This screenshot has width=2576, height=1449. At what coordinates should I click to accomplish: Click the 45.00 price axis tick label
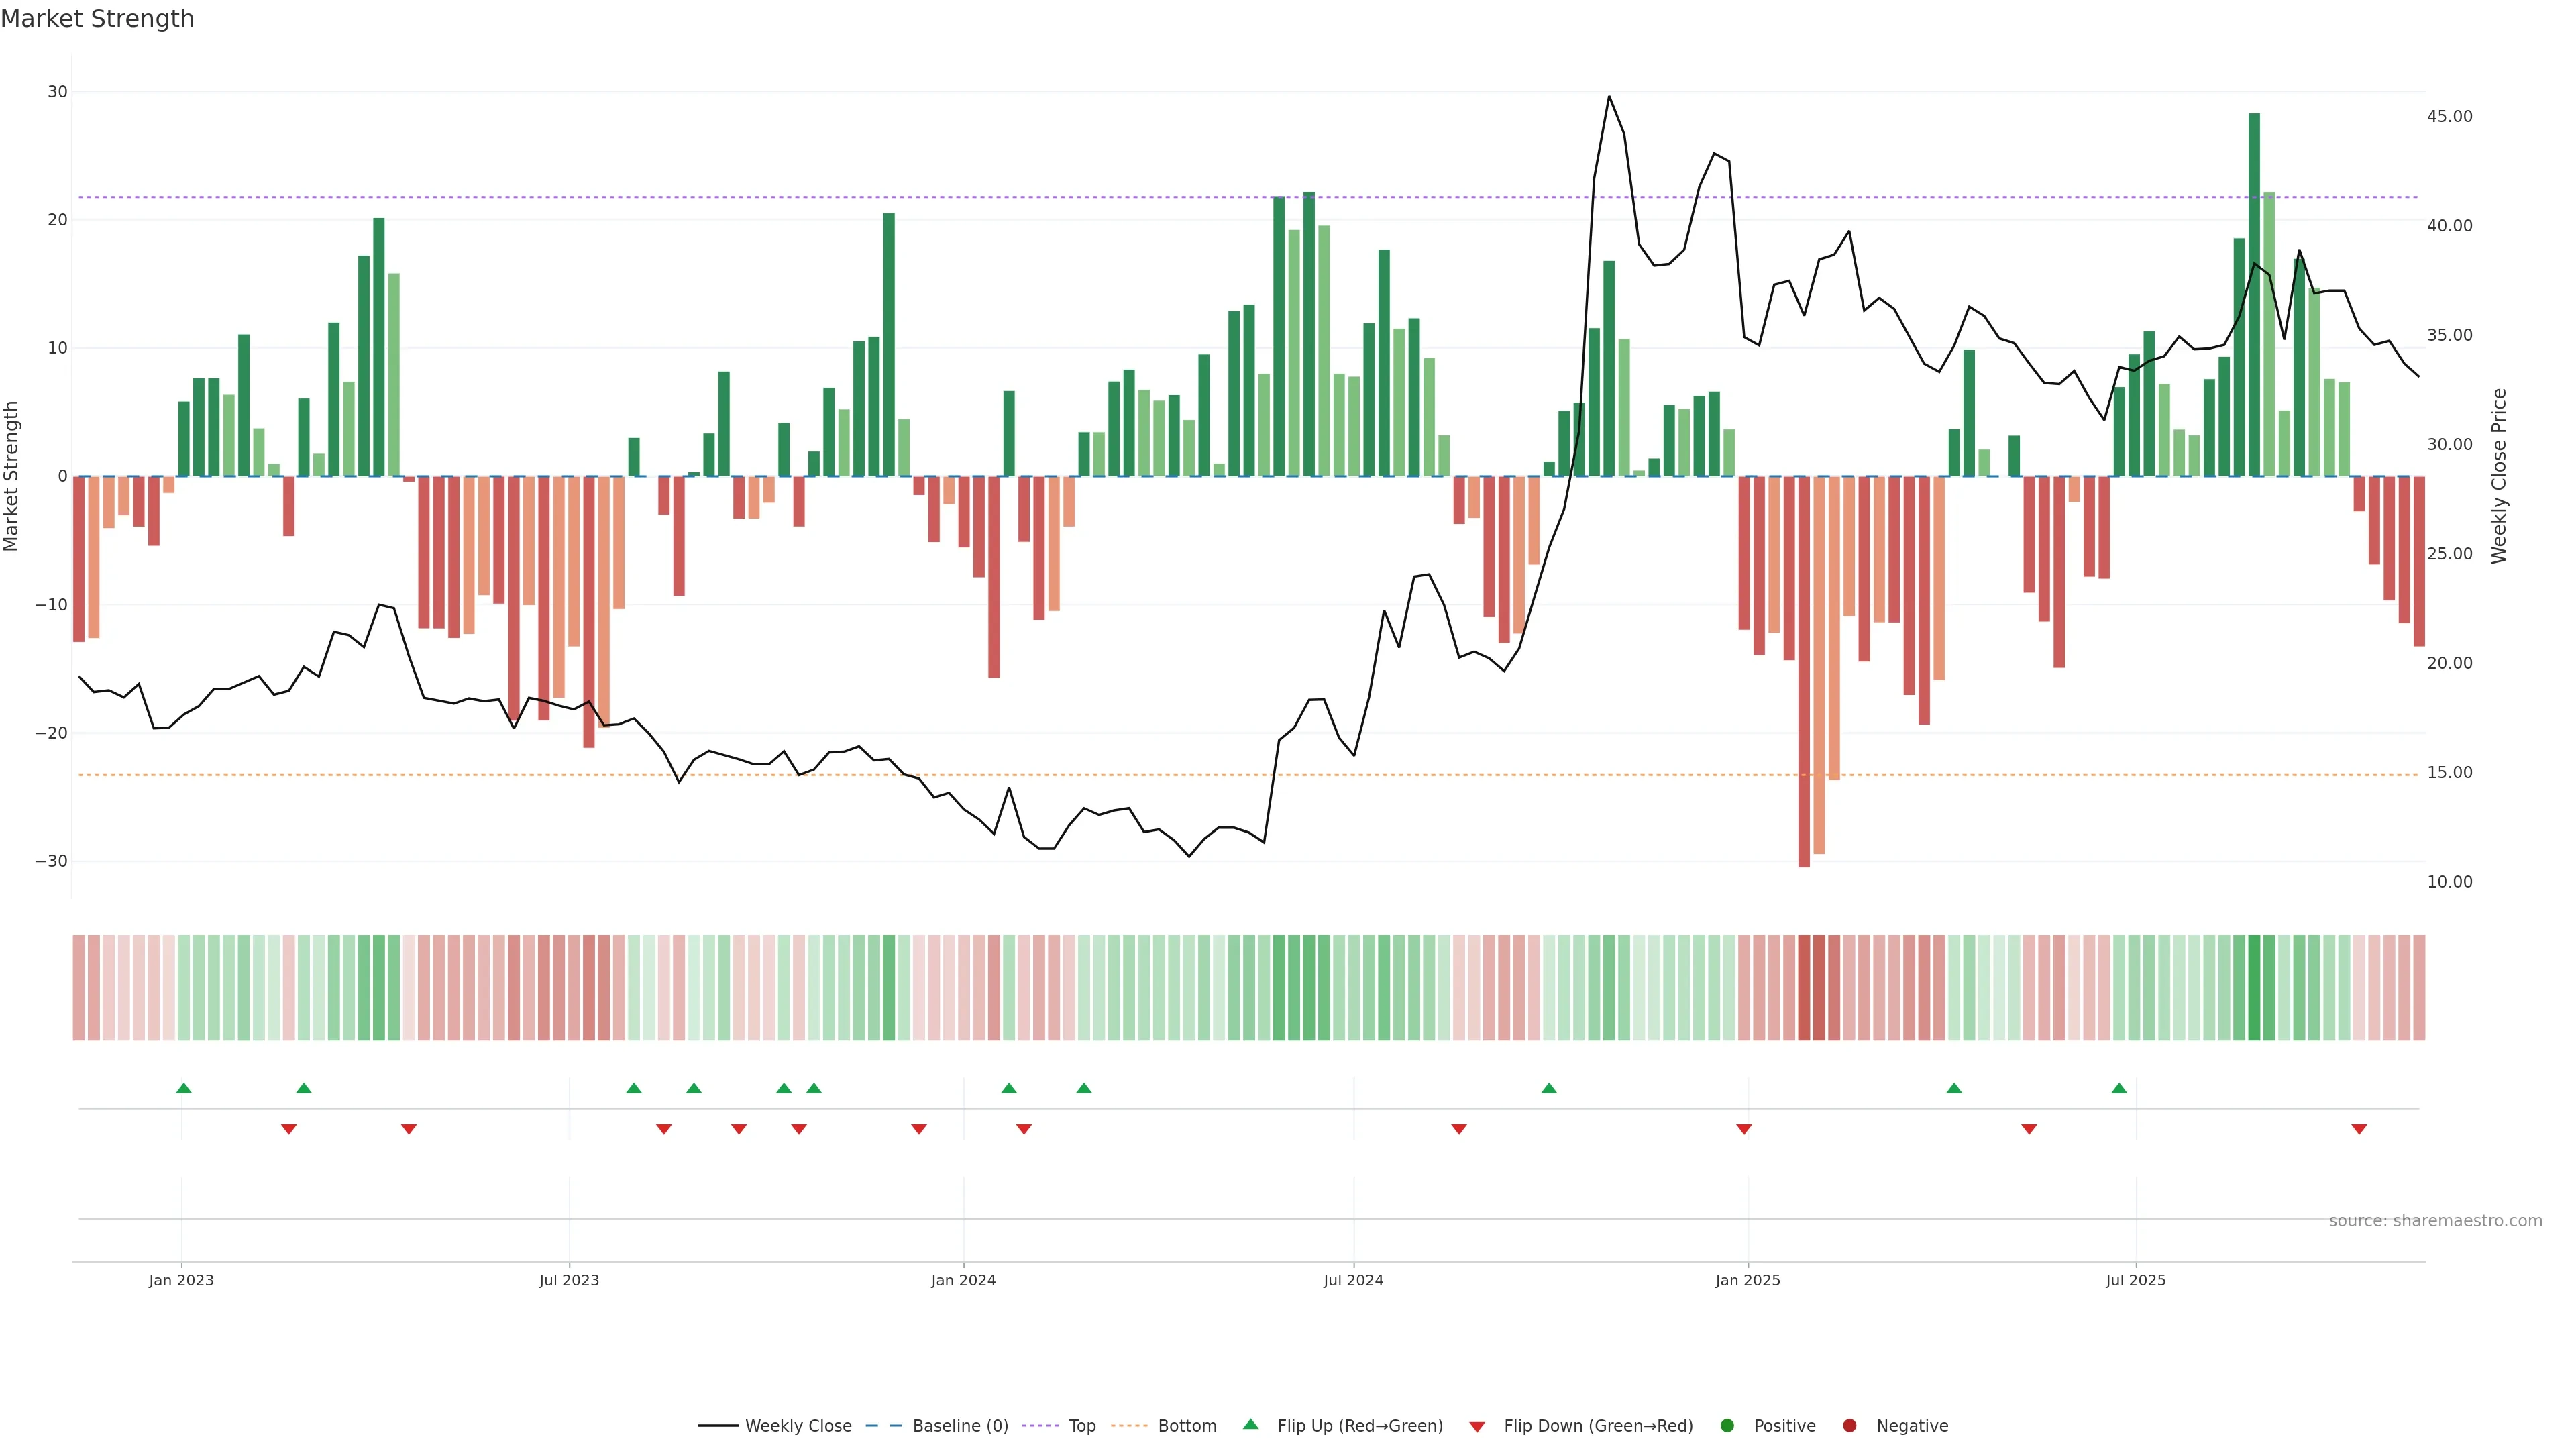[x=2449, y=117]
